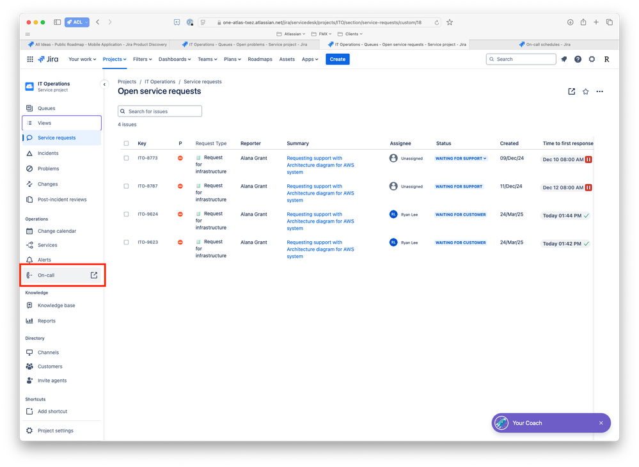Check the box for ITO-8787
This screenshot has width=639, height=467.
tap(126, 186)
